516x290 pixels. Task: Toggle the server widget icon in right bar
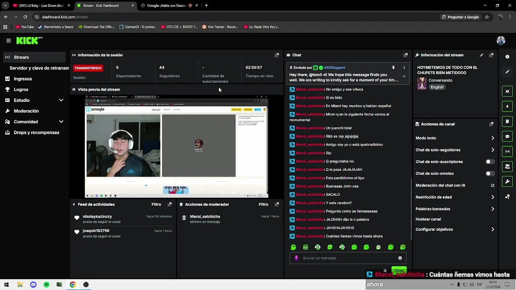click(x=507, y=166)
